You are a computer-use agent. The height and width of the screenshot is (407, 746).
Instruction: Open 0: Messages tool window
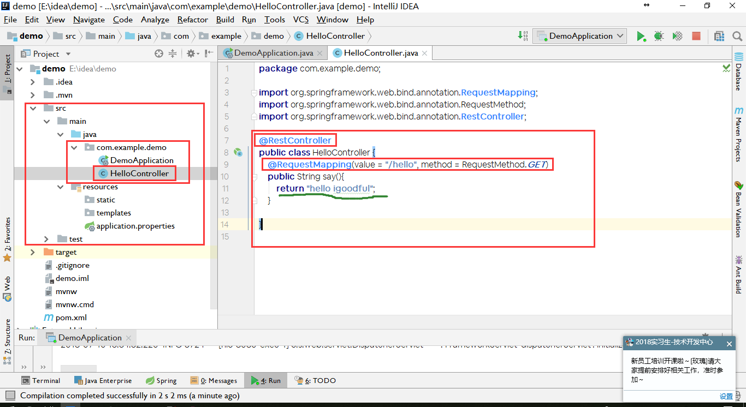click(x=214, y=380)
